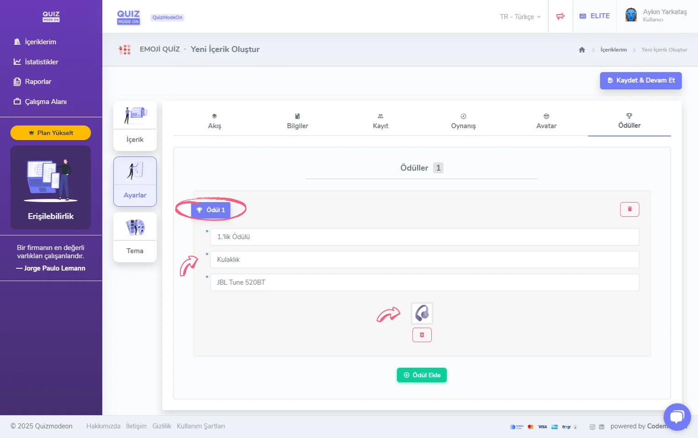Open the live chat bubble
Viewport: 698px width, 438px height.
click(677, 417)
